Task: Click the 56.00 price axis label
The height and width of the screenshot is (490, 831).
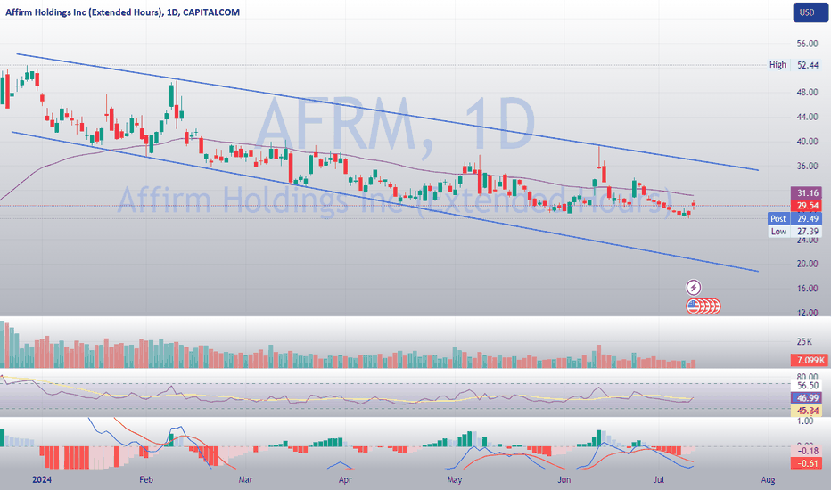Action: click(x=807, y=44)
